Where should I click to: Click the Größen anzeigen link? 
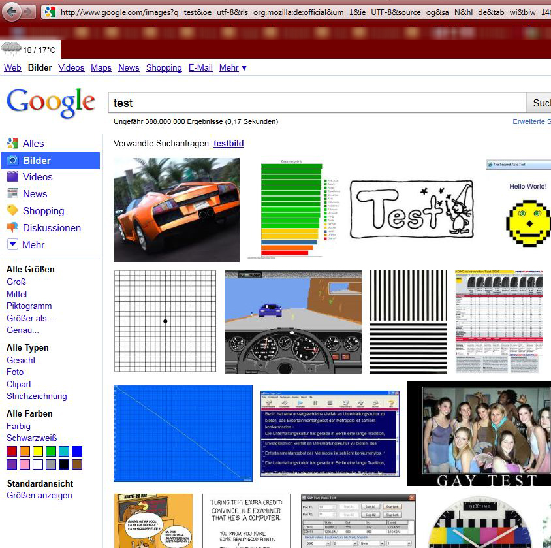tap(39, 495)
